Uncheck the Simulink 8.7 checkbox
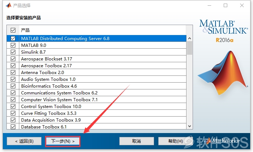This screenshot has width=253, height=152. click(x=13, y=52)
